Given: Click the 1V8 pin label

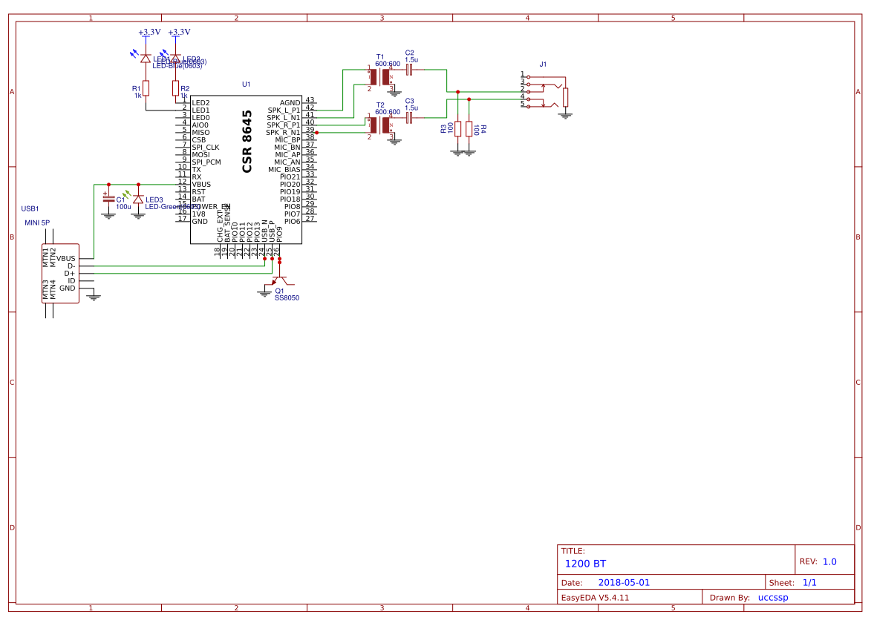Looking at the screenshot, I should pyautogui.click(x=198, y=214).
